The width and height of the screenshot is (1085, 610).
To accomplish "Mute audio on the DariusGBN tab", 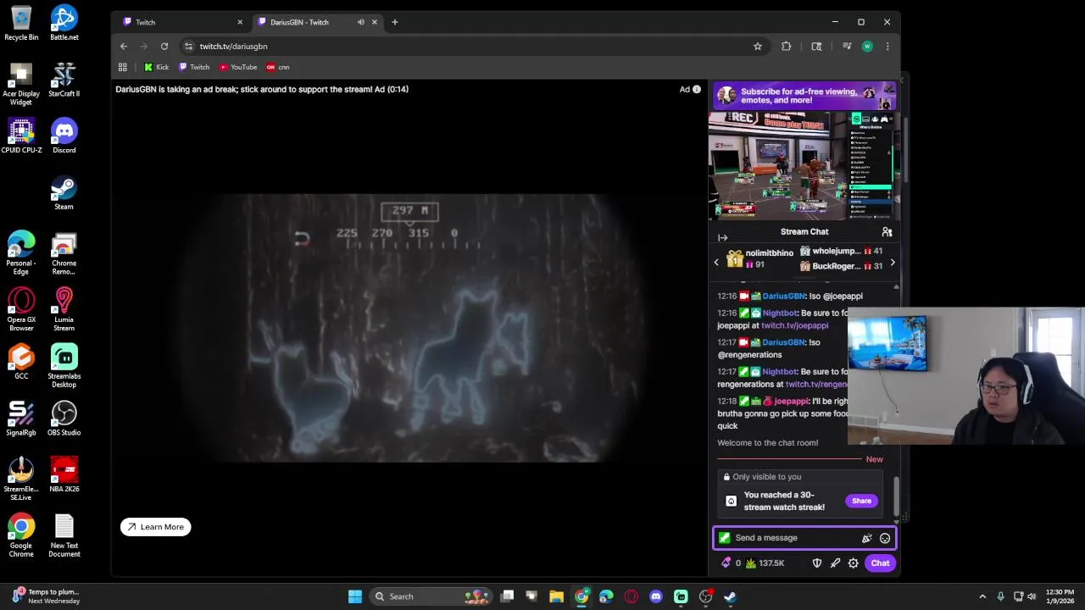I will 361,22.
